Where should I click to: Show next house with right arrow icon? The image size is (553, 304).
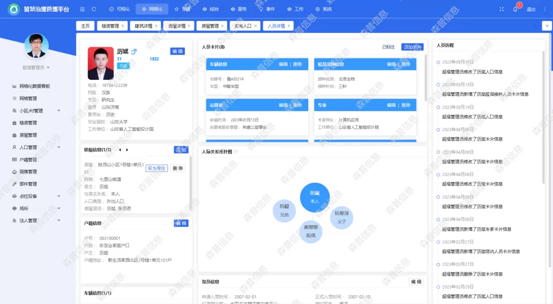(x=127, y=150)
